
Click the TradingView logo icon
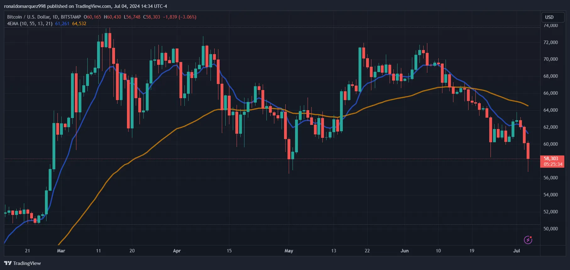8,263
